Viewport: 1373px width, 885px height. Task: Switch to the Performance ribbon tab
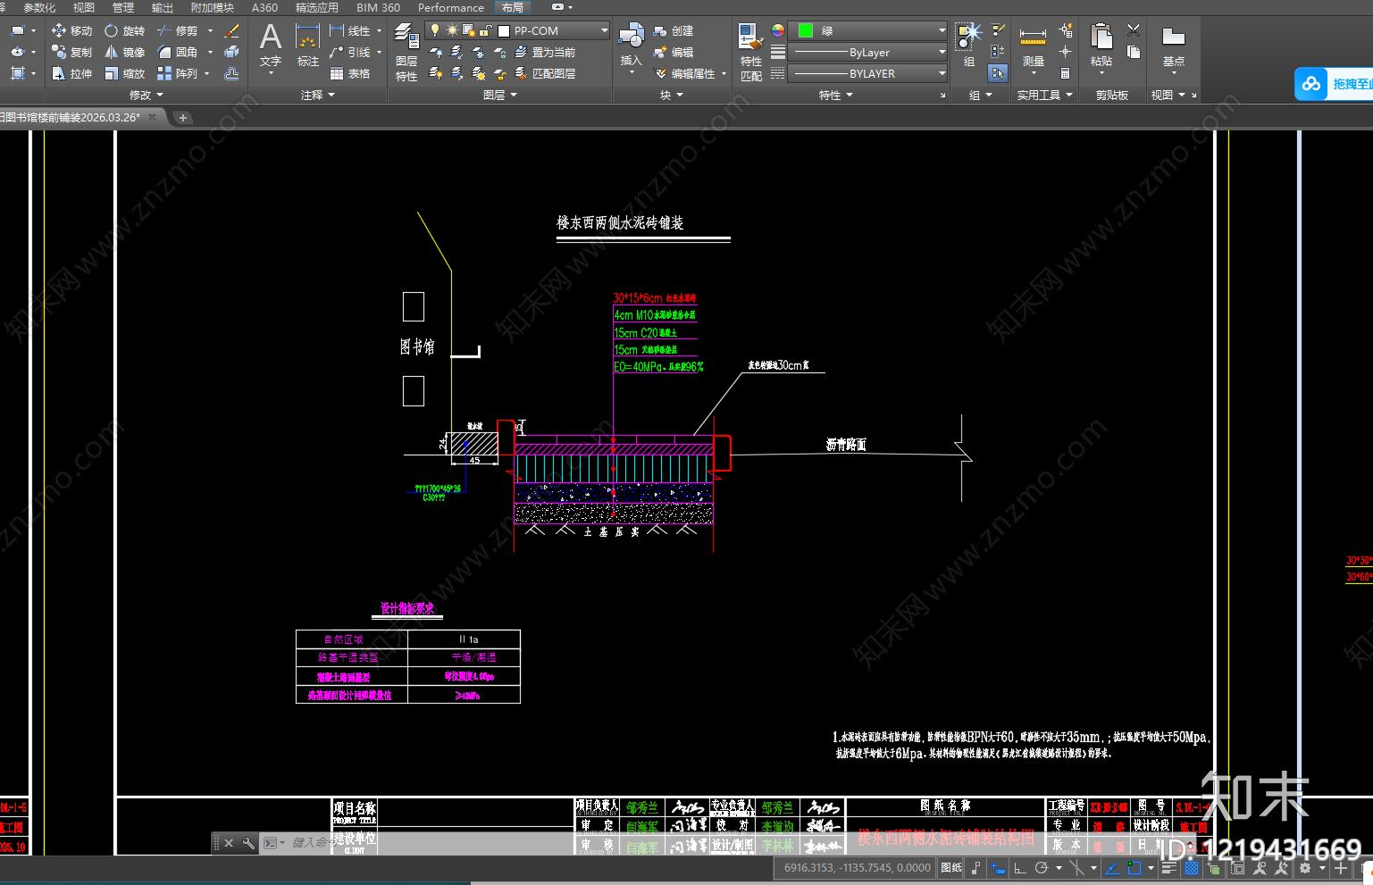point(450,7)
